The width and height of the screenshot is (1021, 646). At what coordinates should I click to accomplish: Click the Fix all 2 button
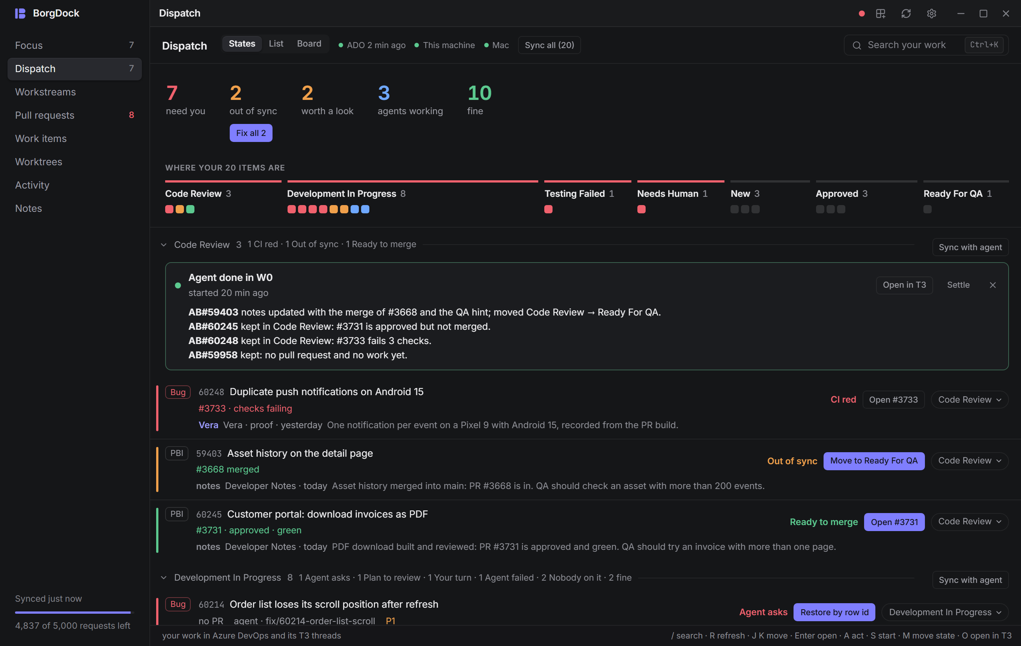click(251, 133)
